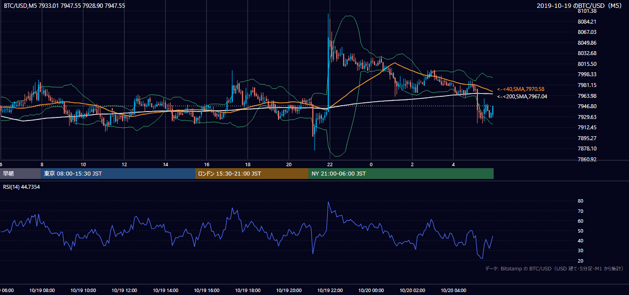
Task: Click the 8101.38 price axis value
Action: [x=587, y=11]
